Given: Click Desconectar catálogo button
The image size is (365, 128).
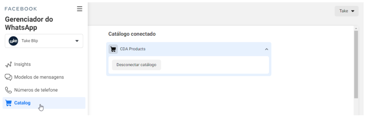Looking at the screenshot, I should pos(136,65).
